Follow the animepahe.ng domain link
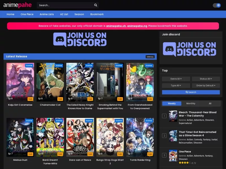Screen dimensions: 226x169 [x=137, y=26]
